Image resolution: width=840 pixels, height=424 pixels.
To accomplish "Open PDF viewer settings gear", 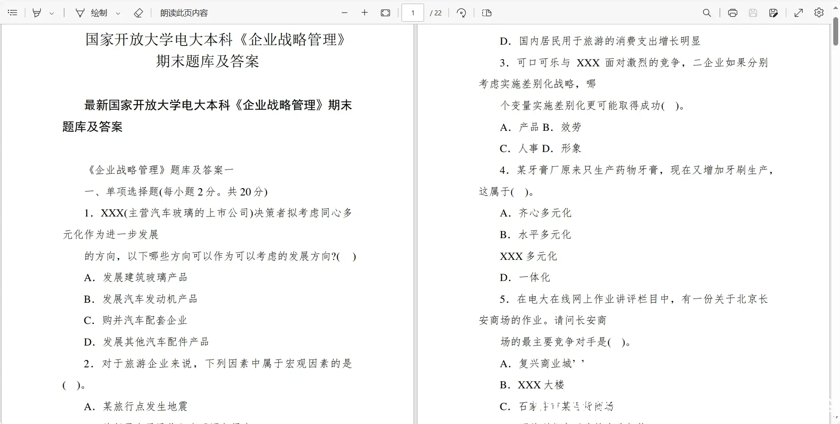I will point(819,13).
